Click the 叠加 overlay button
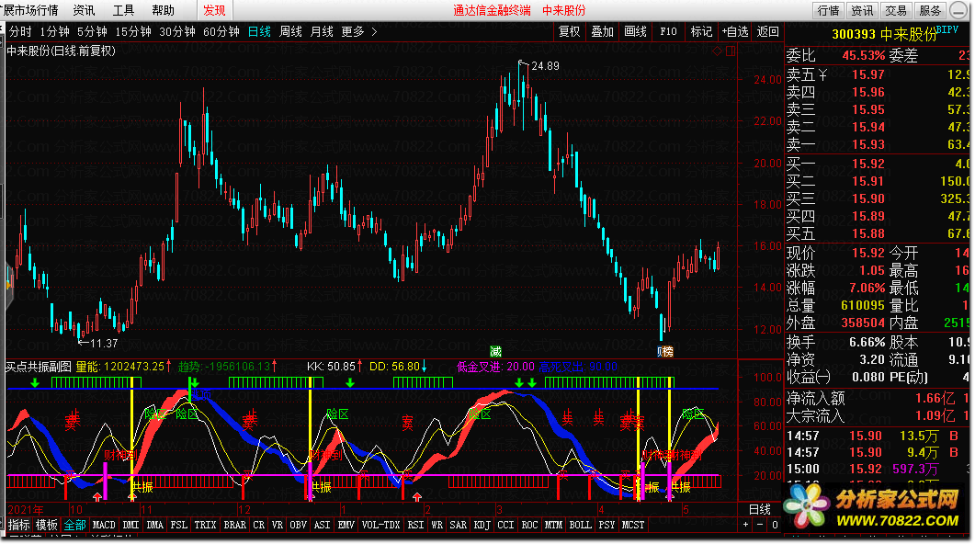 pos(602,32)
